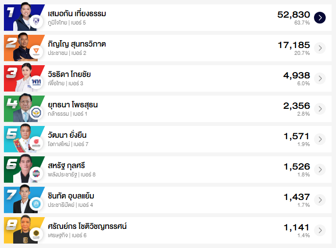Click candidate name ชินทัต อุบลแย้ม
Screen dimensions: 336x248
click(x=71, y=196)
